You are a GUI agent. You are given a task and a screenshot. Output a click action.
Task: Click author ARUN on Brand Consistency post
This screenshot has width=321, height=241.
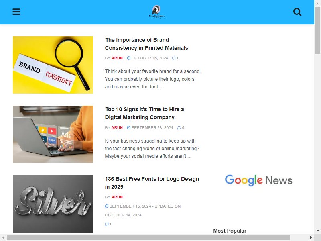click(x=117, y=58)
